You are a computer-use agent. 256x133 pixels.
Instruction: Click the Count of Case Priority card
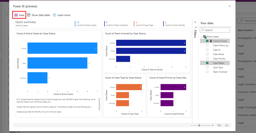click(174, 24)
